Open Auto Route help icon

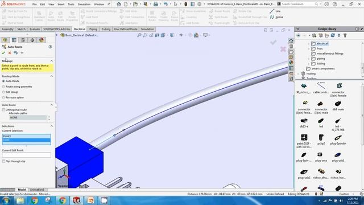pos(50,47)
